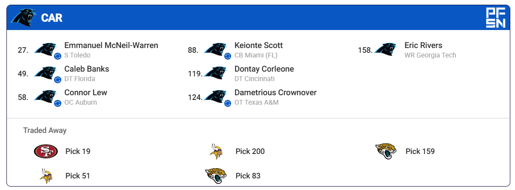
Task: Click the 49ers logo next to Pick 19
Action: coord(46,151)
